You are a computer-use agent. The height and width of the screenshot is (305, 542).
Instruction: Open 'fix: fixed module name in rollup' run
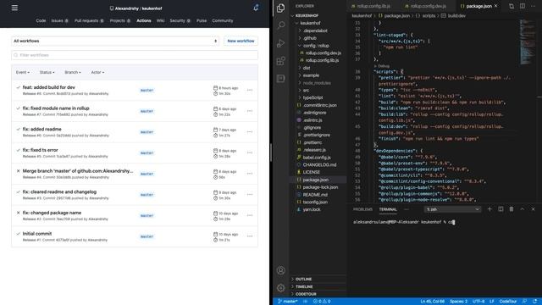pyautogui.click(x=56, y=108)
